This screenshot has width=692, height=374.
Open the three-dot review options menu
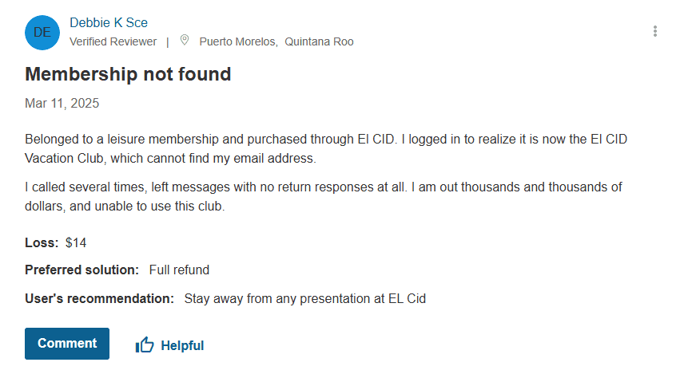(655, 32)
